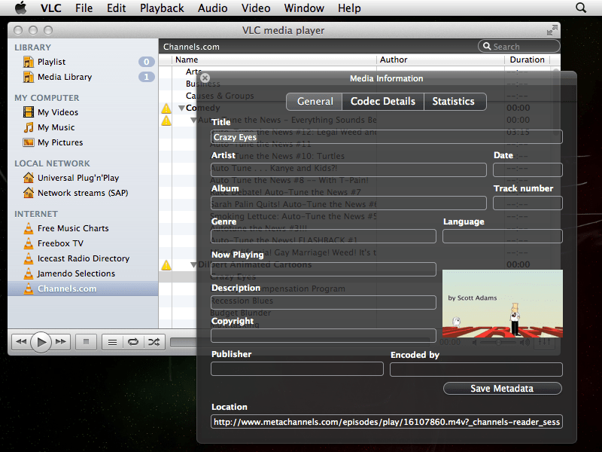Switch to the Codec Details tab
The width and height of the screenshot is (602, 452).
pyautogui.click(x=383, y=102)
